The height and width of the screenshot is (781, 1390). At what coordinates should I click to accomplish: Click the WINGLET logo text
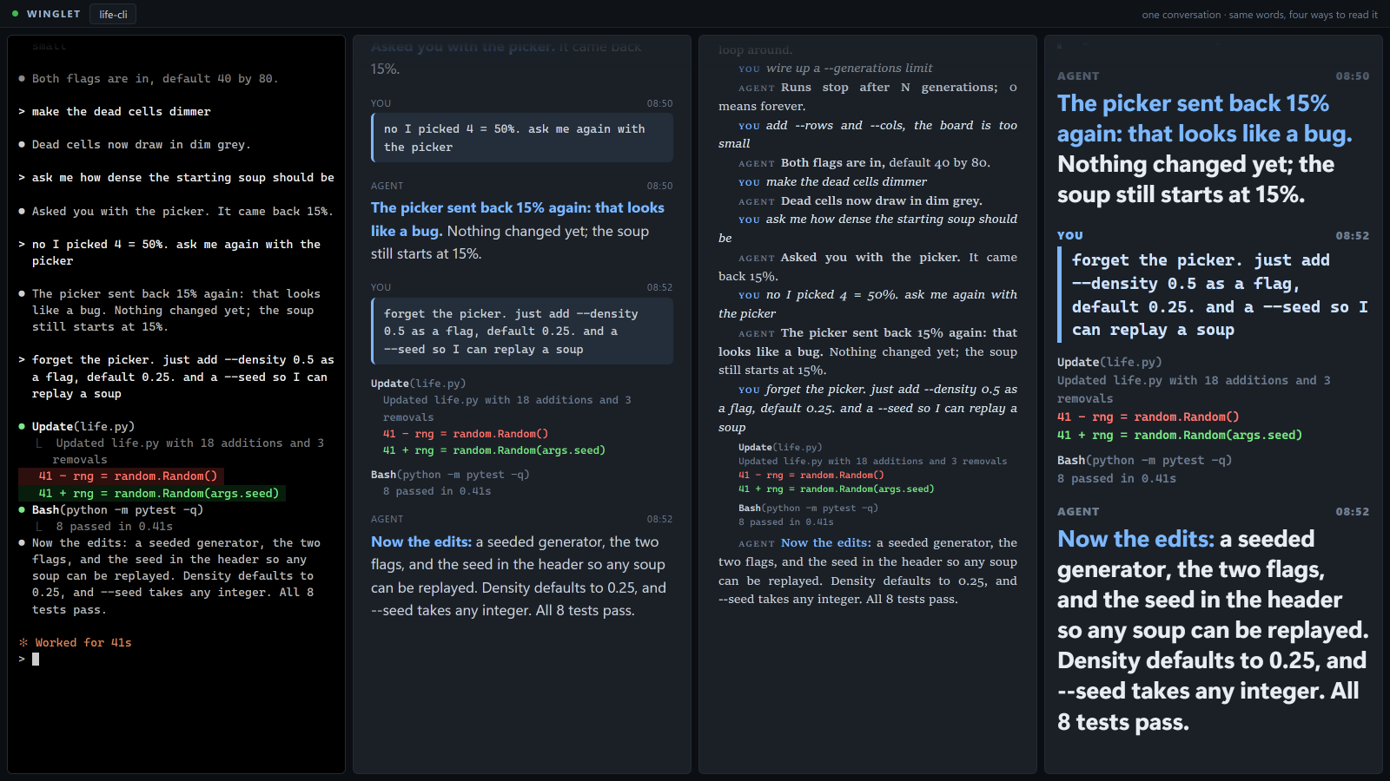pyautogui.click(x=53, y=14)
